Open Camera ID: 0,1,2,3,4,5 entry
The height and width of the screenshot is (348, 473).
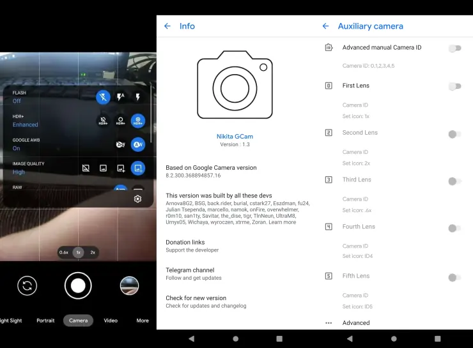(368, 66)
